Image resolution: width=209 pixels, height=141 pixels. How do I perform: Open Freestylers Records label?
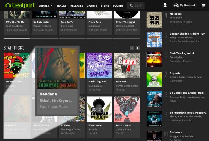click(181, 61)
